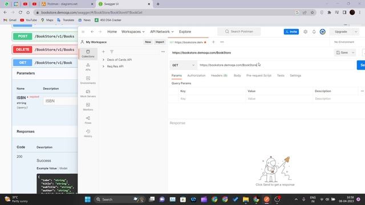Screen dimensions: 365x205
Task: Expand POST /BookStore/v1/Books in Swagger
Action: [x=44, y=36]
